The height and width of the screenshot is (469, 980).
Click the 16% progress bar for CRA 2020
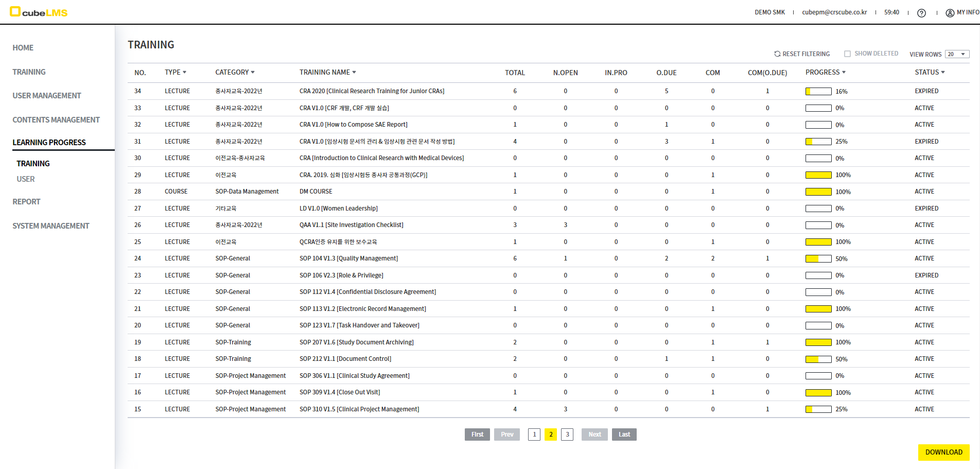tap(818, 92)
